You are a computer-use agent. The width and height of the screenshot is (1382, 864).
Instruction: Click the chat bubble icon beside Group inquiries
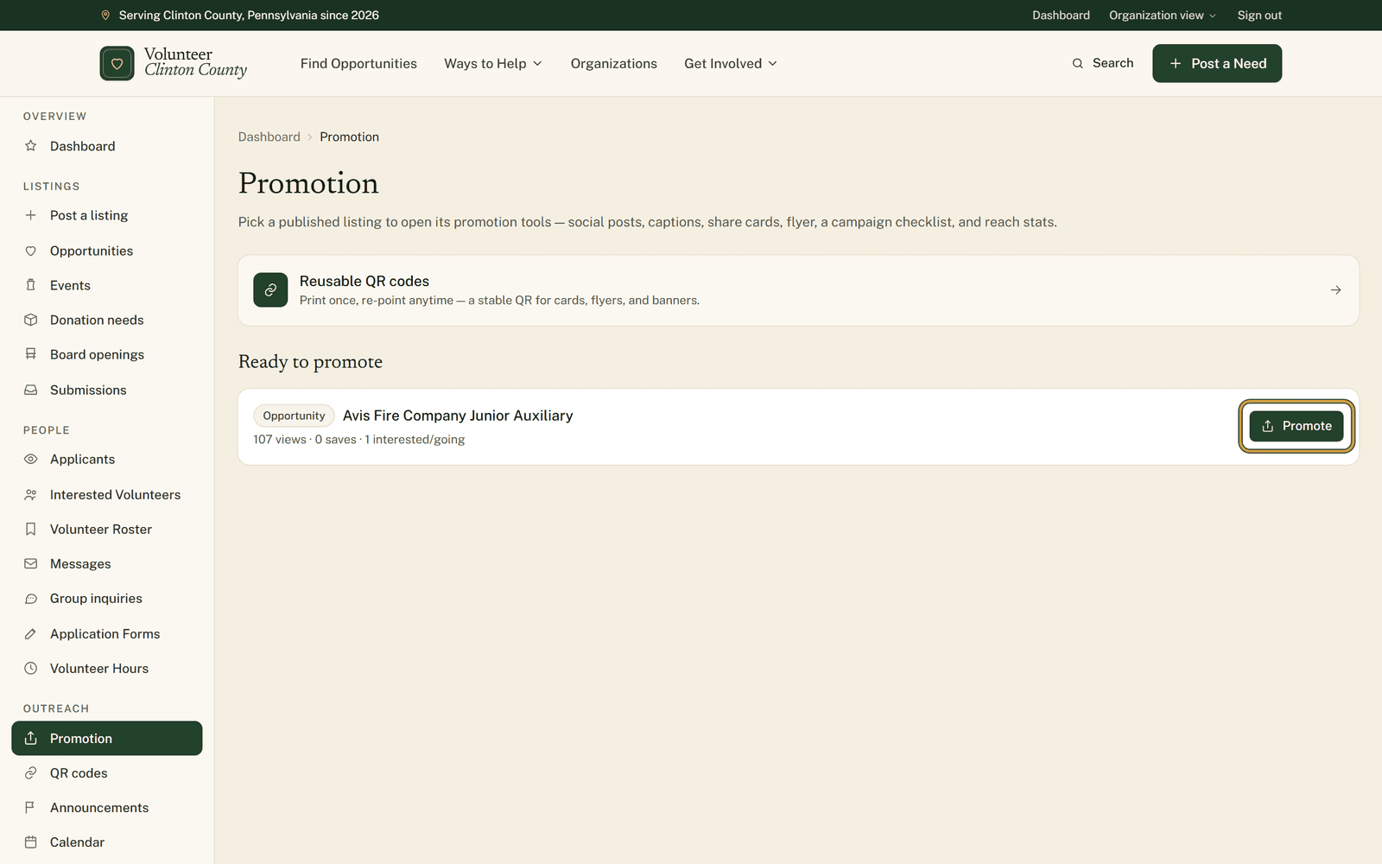31,598
